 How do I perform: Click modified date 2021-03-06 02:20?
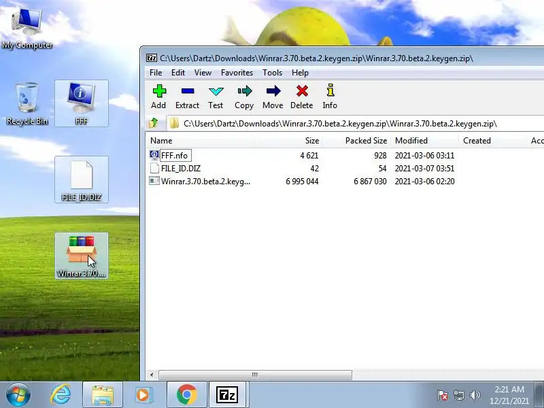[x=424, y=181]
